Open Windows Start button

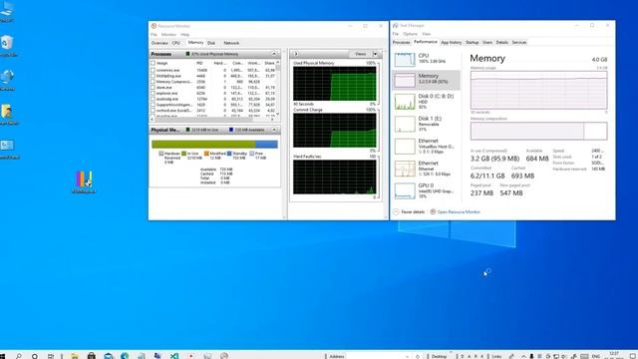pyautogui.click(x=3, y=356)
